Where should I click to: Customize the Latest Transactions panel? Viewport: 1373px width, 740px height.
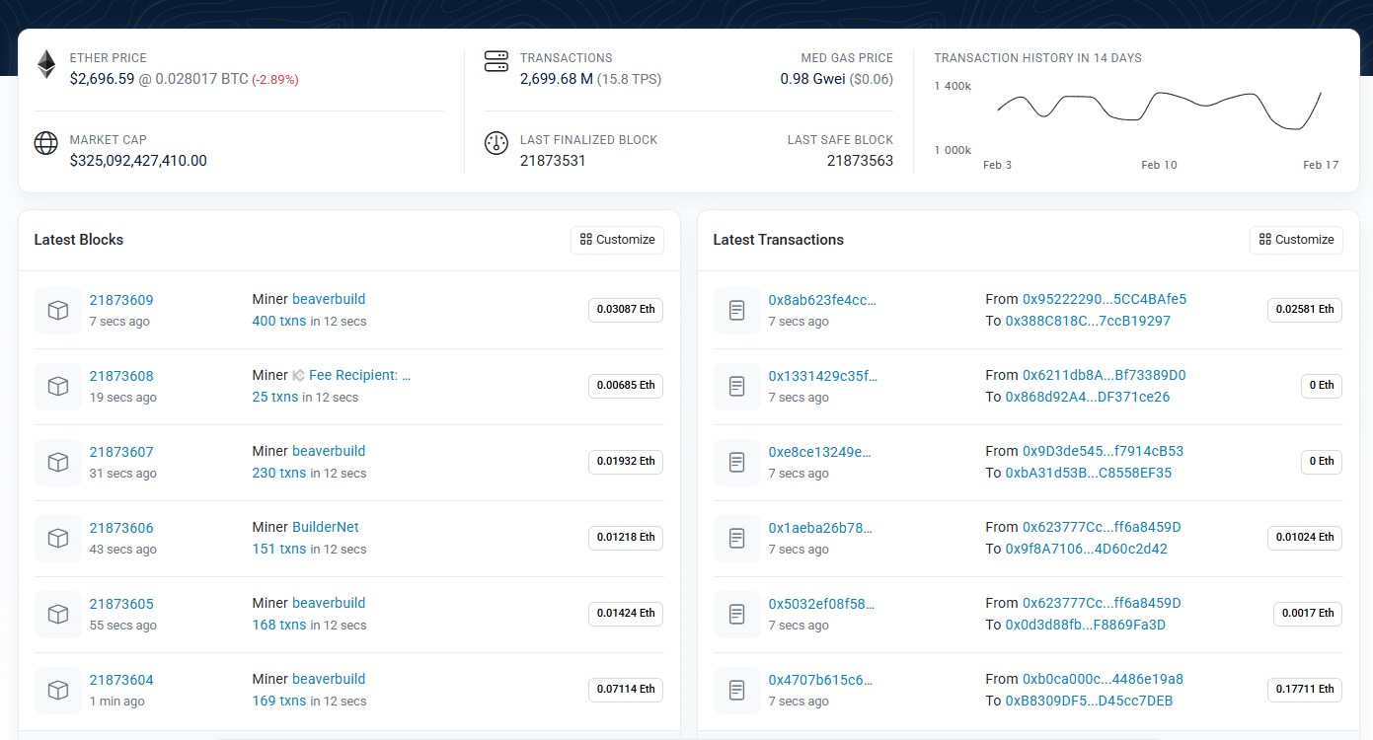(x=1297, y=240)
